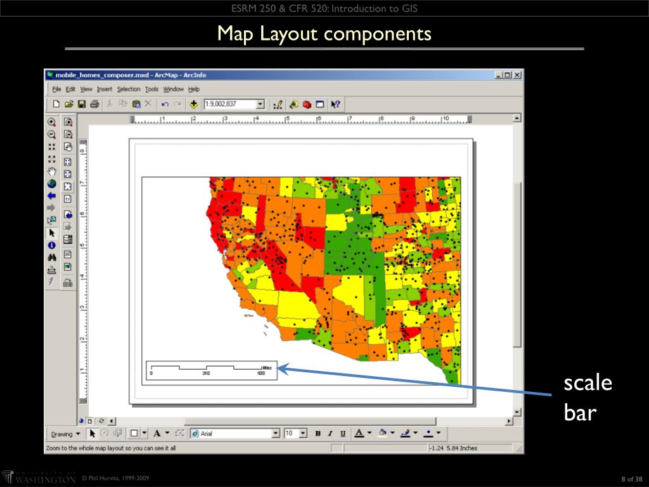Screen dimensions: 649x487
Task: Go back to previous extent, blue arrow
Action: (51, 195)
